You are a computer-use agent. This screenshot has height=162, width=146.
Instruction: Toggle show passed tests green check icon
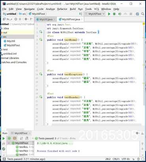click(x=9, y=138)
